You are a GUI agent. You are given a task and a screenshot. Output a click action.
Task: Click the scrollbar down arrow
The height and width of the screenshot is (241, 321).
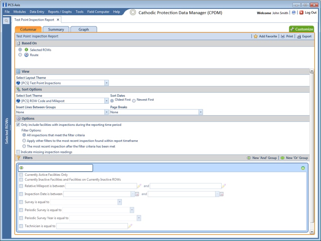(312, 232)
